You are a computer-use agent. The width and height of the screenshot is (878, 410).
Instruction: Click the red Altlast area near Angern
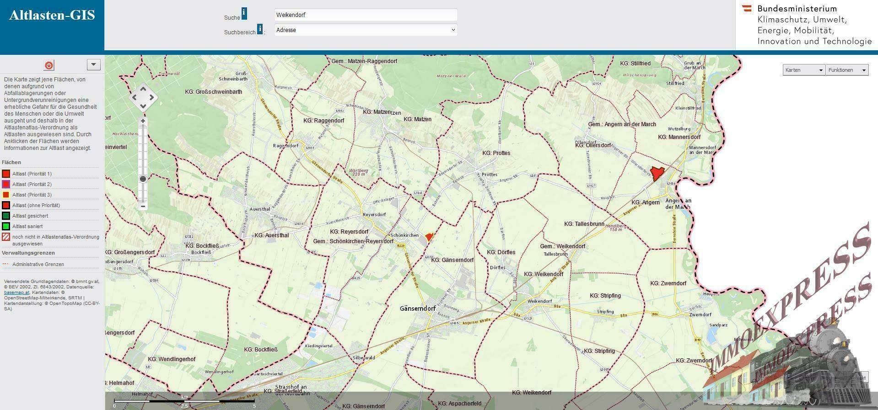[657, 174]
